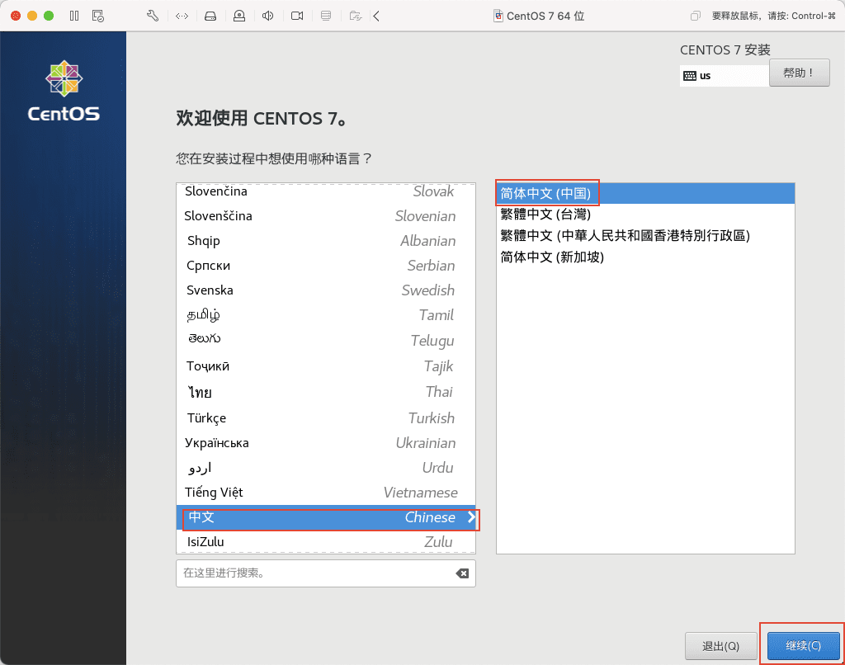Screen dimensions: 845x665
Task: Select 简体中文 (中国) locale
Action: (545, 193)
